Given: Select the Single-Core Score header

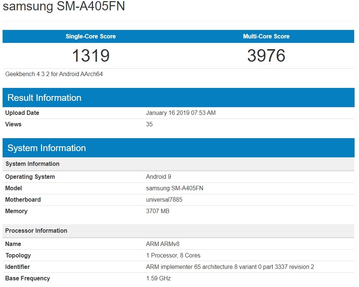Looking at the screenshot, I should point(91,36).
